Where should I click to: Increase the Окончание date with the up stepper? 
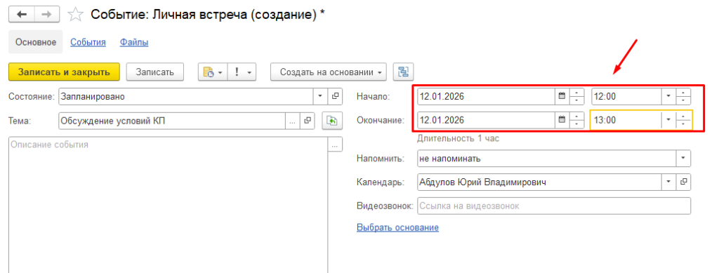577,116
